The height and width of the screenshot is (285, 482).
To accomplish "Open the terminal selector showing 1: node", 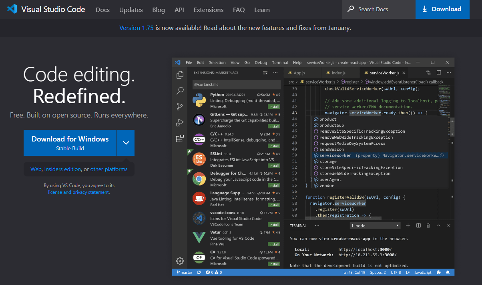I will [x=375, y=225].
